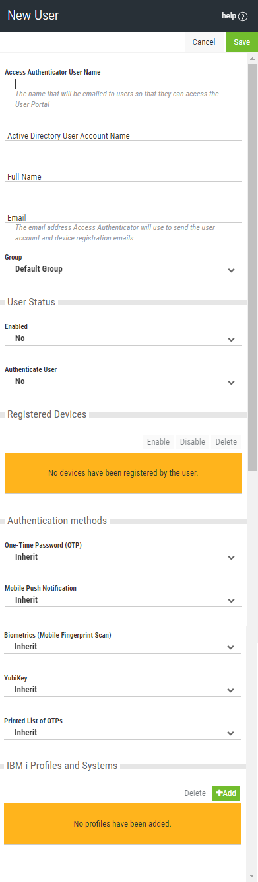
Task: Click the Enabled dropdown chevron arrow
Action: pyautogui.click(x=231, y=340)
